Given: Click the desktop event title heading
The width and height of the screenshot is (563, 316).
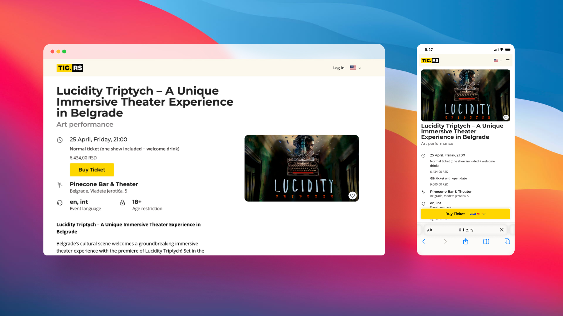Looking at the screenshot, I should (145, 102).
